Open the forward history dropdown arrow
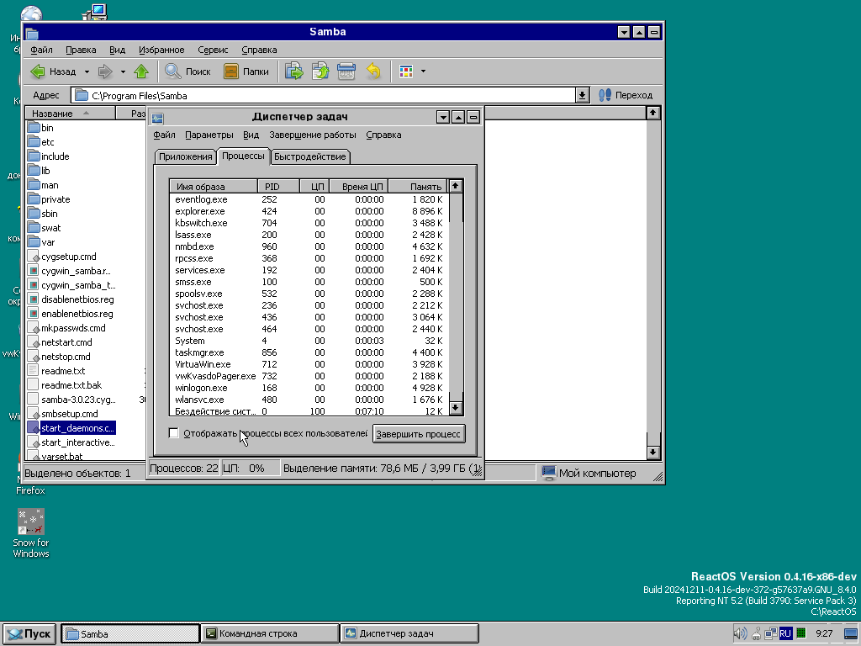861x646 pixels. point(123,71)
